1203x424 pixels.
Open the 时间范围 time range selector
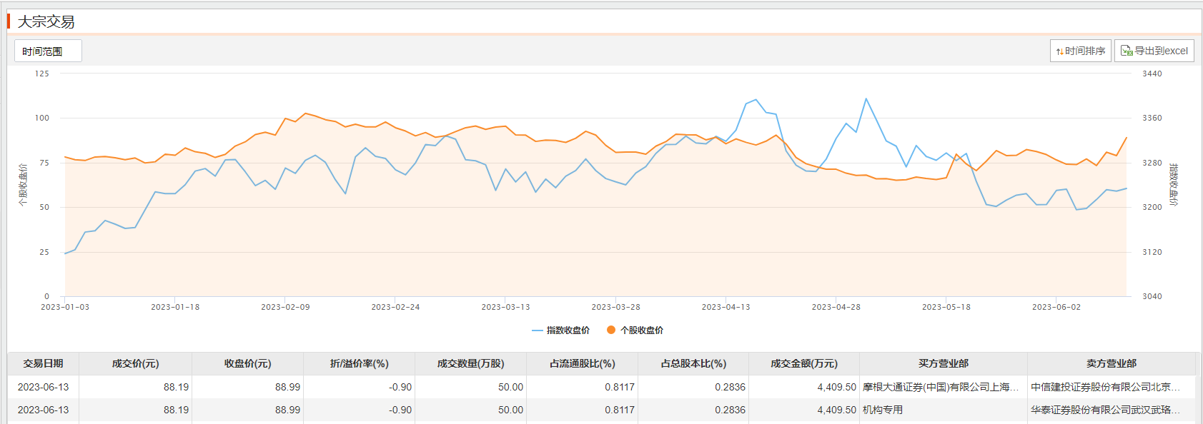pyautogui.click(x=48, y=51)
